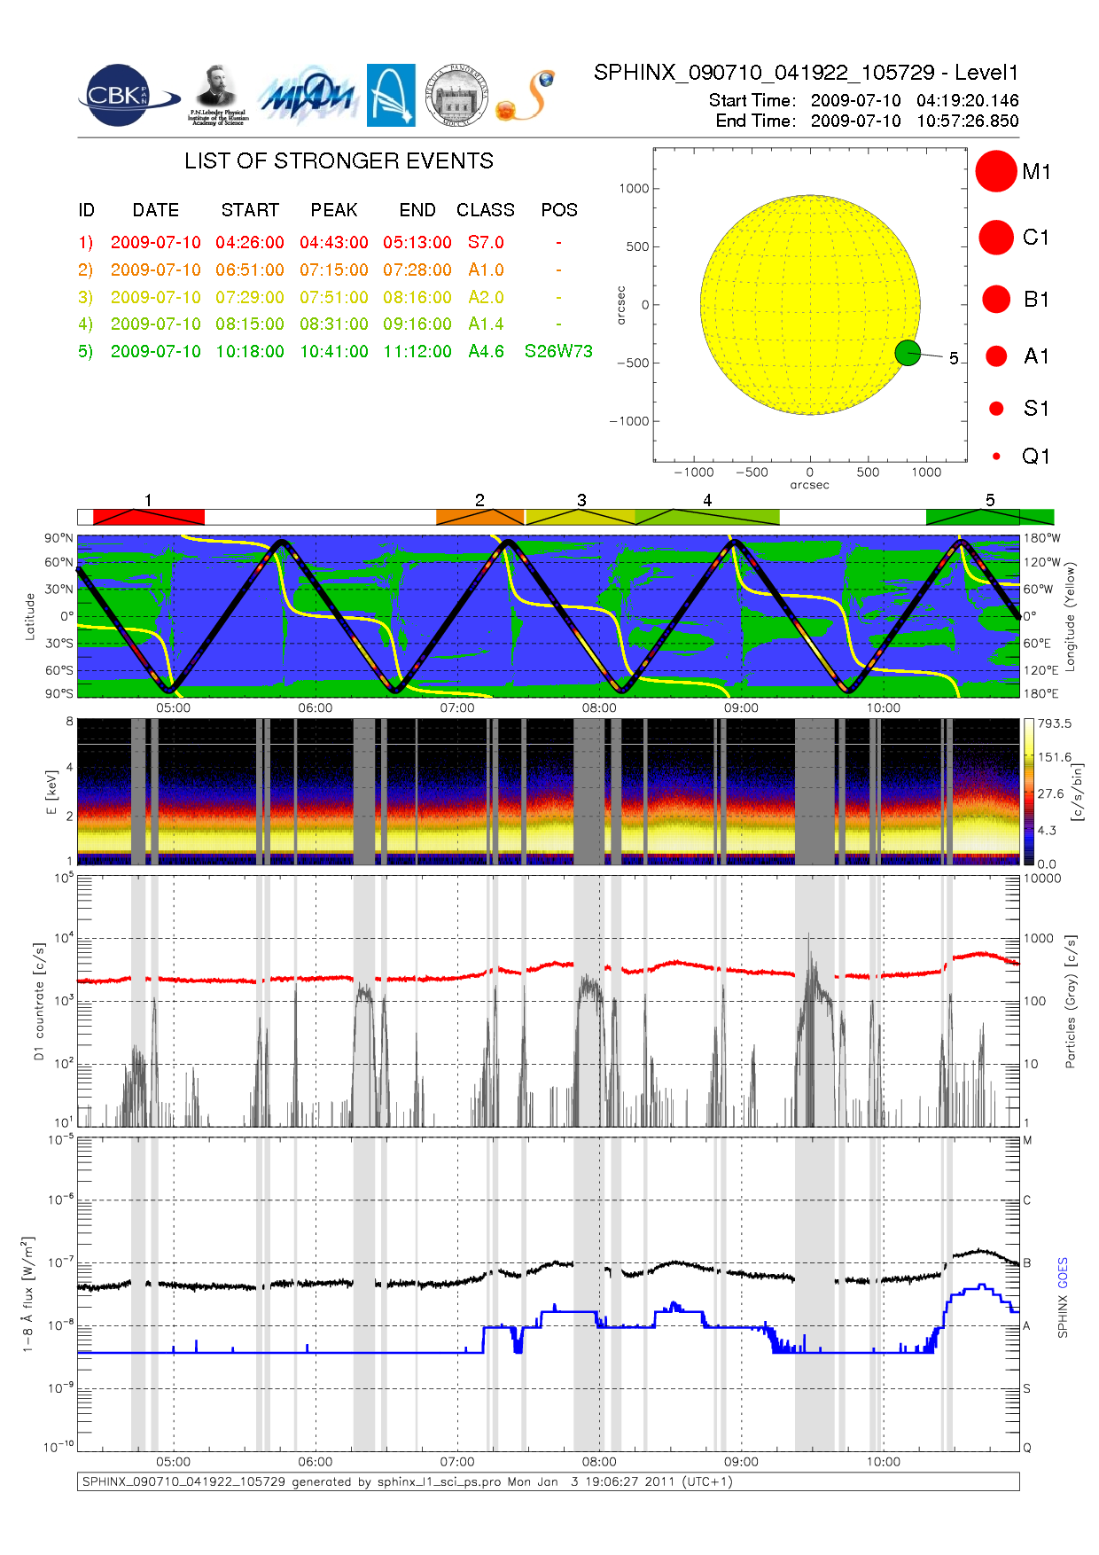This screenshot has width=1099, height=1555.
Task: Click the blue square arch logo
Action: pos(391,95)
